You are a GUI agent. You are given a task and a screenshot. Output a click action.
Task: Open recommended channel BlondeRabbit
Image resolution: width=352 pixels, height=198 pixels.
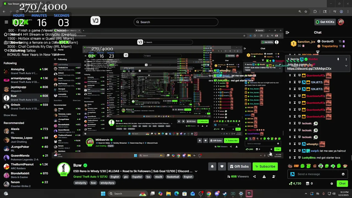[x=26, y=175]
